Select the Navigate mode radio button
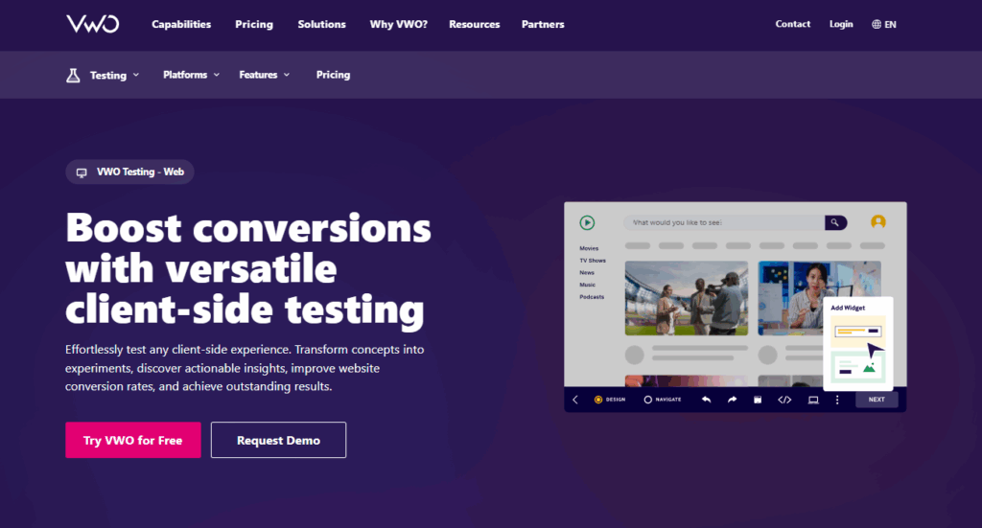This screenshot has height=528, width=982. 648,400
